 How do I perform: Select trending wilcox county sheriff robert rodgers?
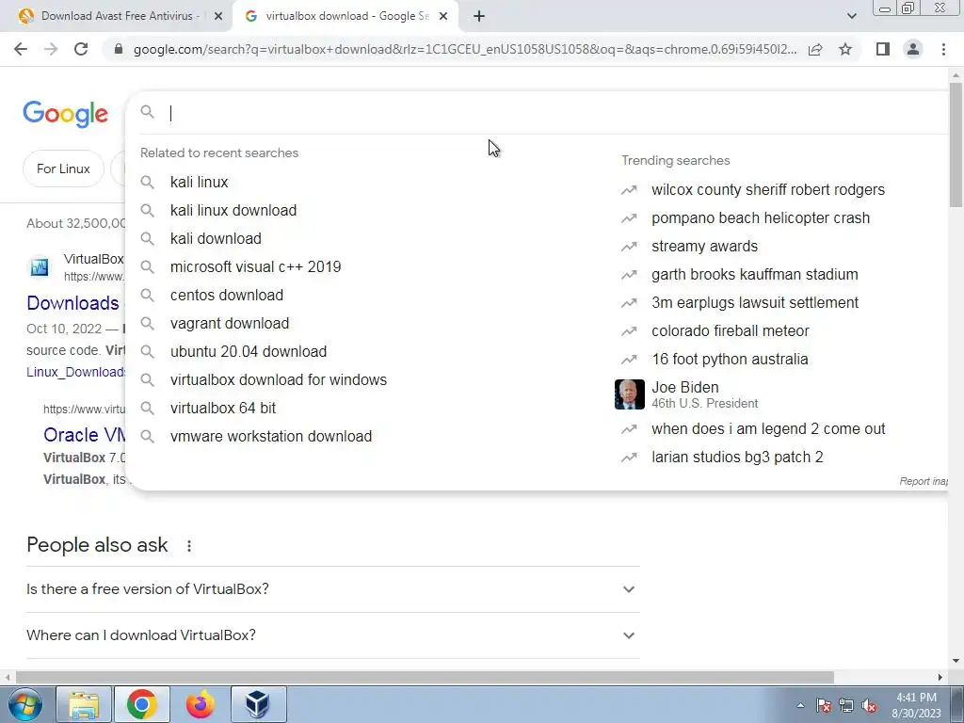coord(768,190)
